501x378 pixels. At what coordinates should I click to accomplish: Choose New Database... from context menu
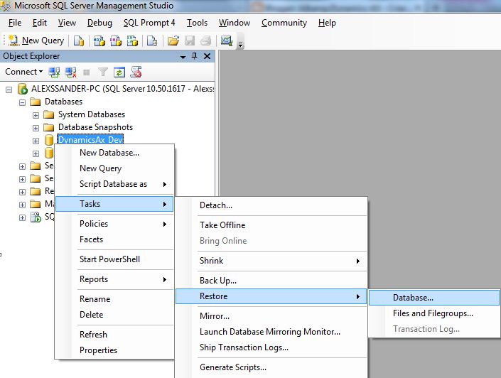[115, 153]
